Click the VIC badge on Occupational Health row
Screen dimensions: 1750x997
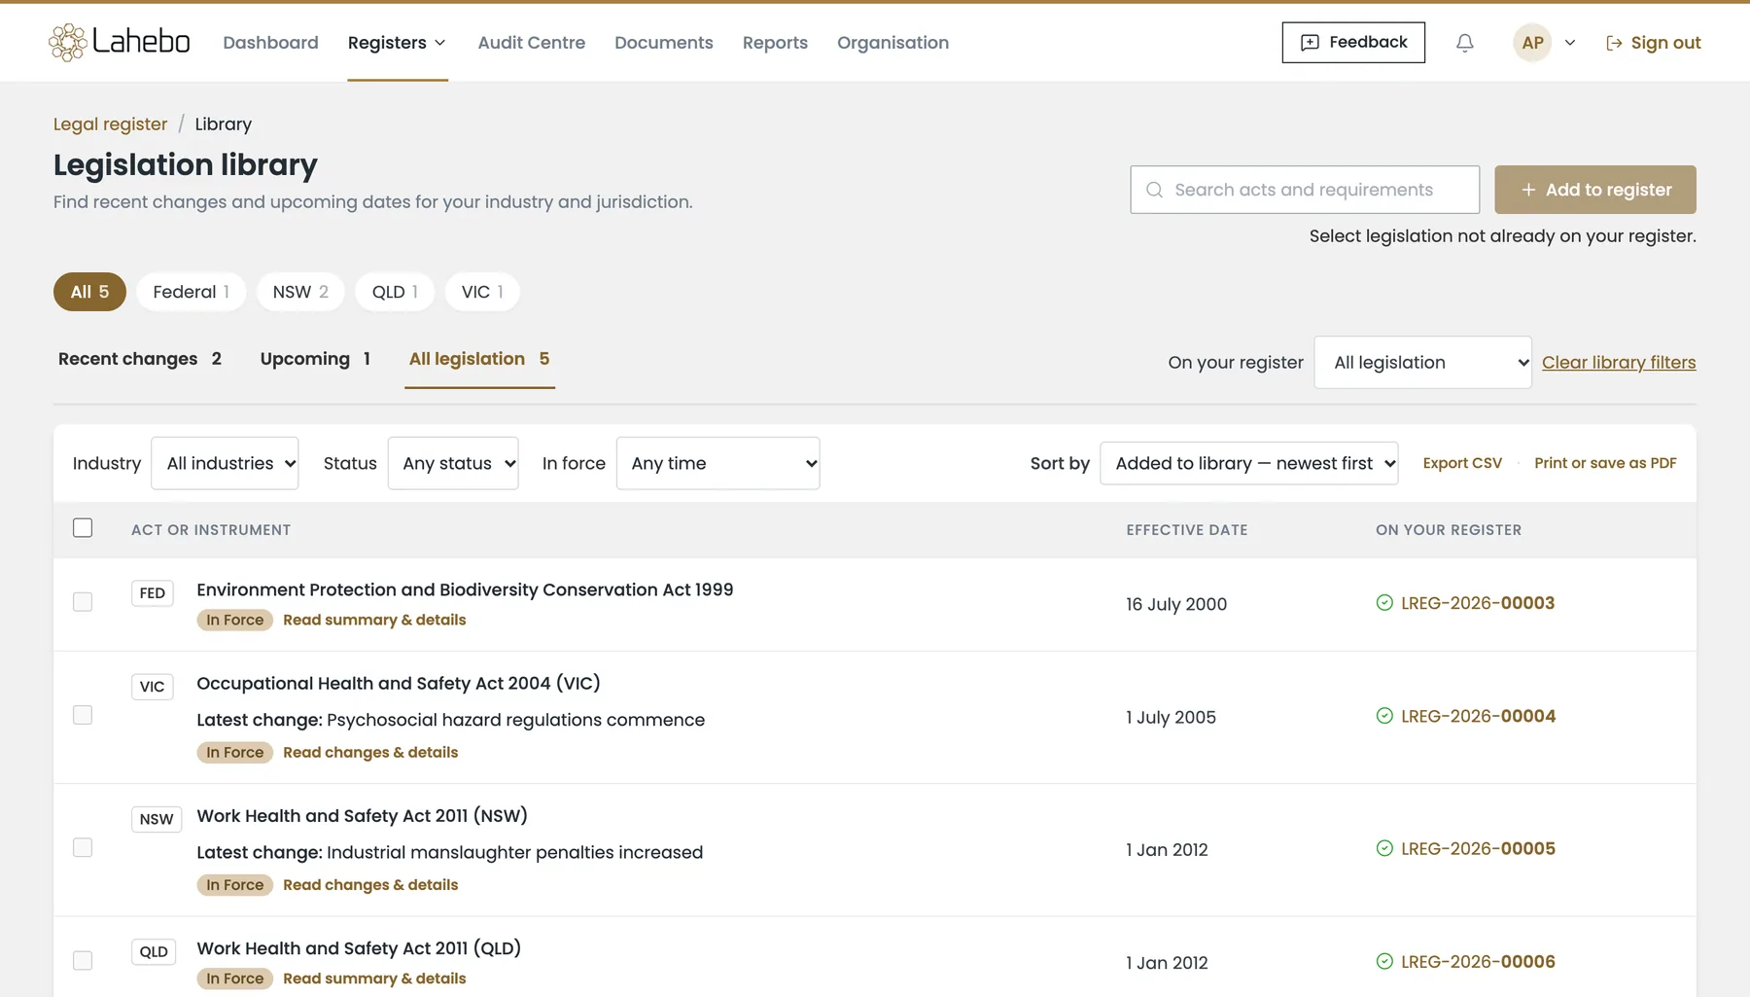[153, 687]
